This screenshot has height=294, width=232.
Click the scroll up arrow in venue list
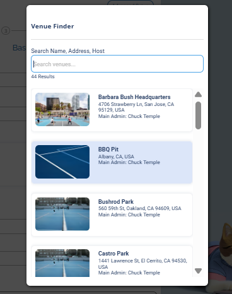[x=198, y=95]
